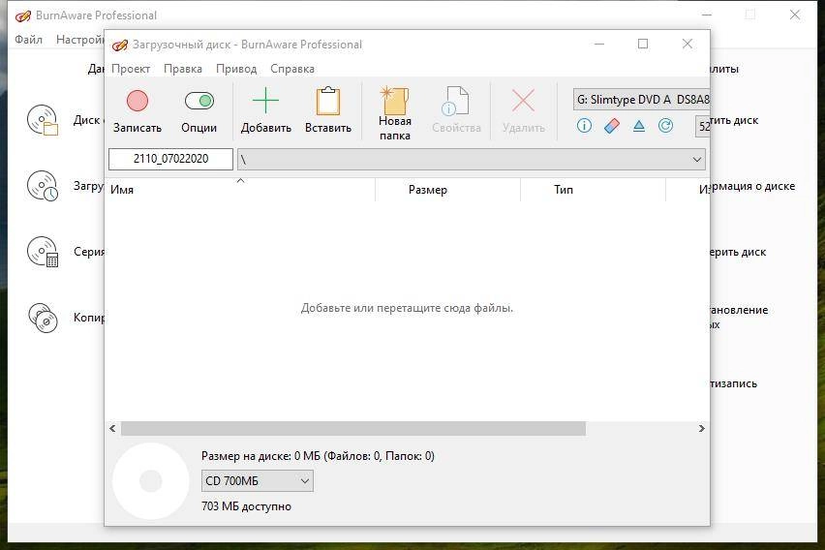Click the Диск с данными icon in the main window

pos(43,120)
